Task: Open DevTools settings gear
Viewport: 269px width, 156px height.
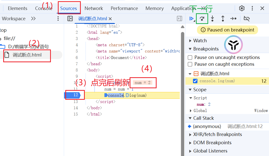Action: (x=242, y=8)
